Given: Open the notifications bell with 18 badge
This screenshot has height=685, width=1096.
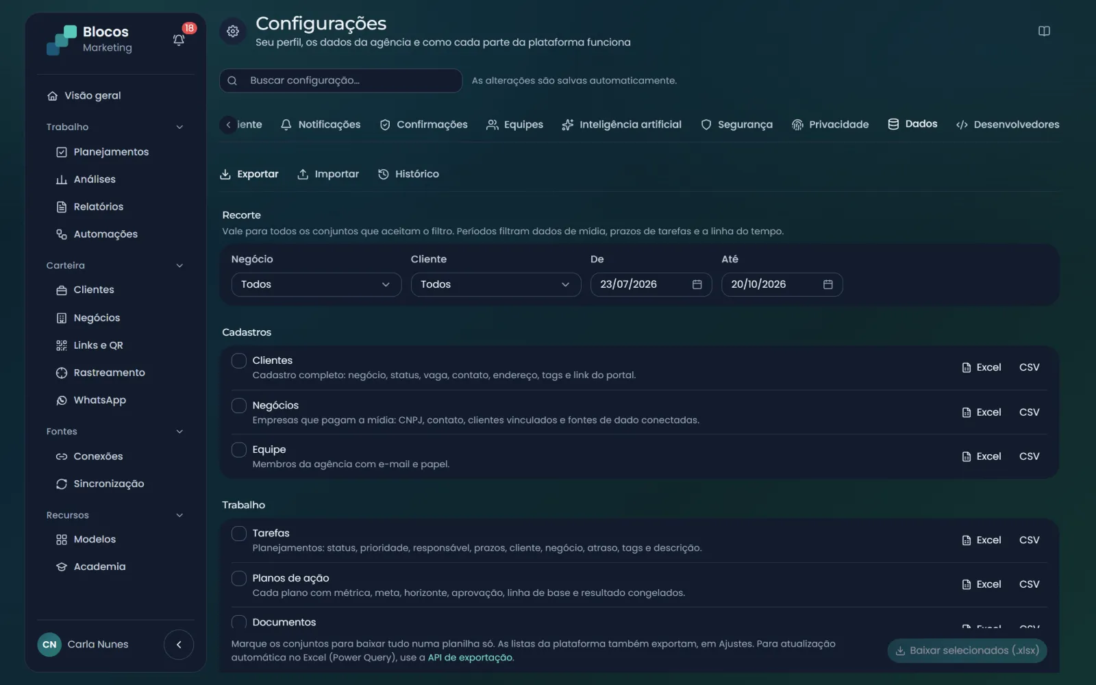Looking at the screenshot, I should [x=179, y=40].
